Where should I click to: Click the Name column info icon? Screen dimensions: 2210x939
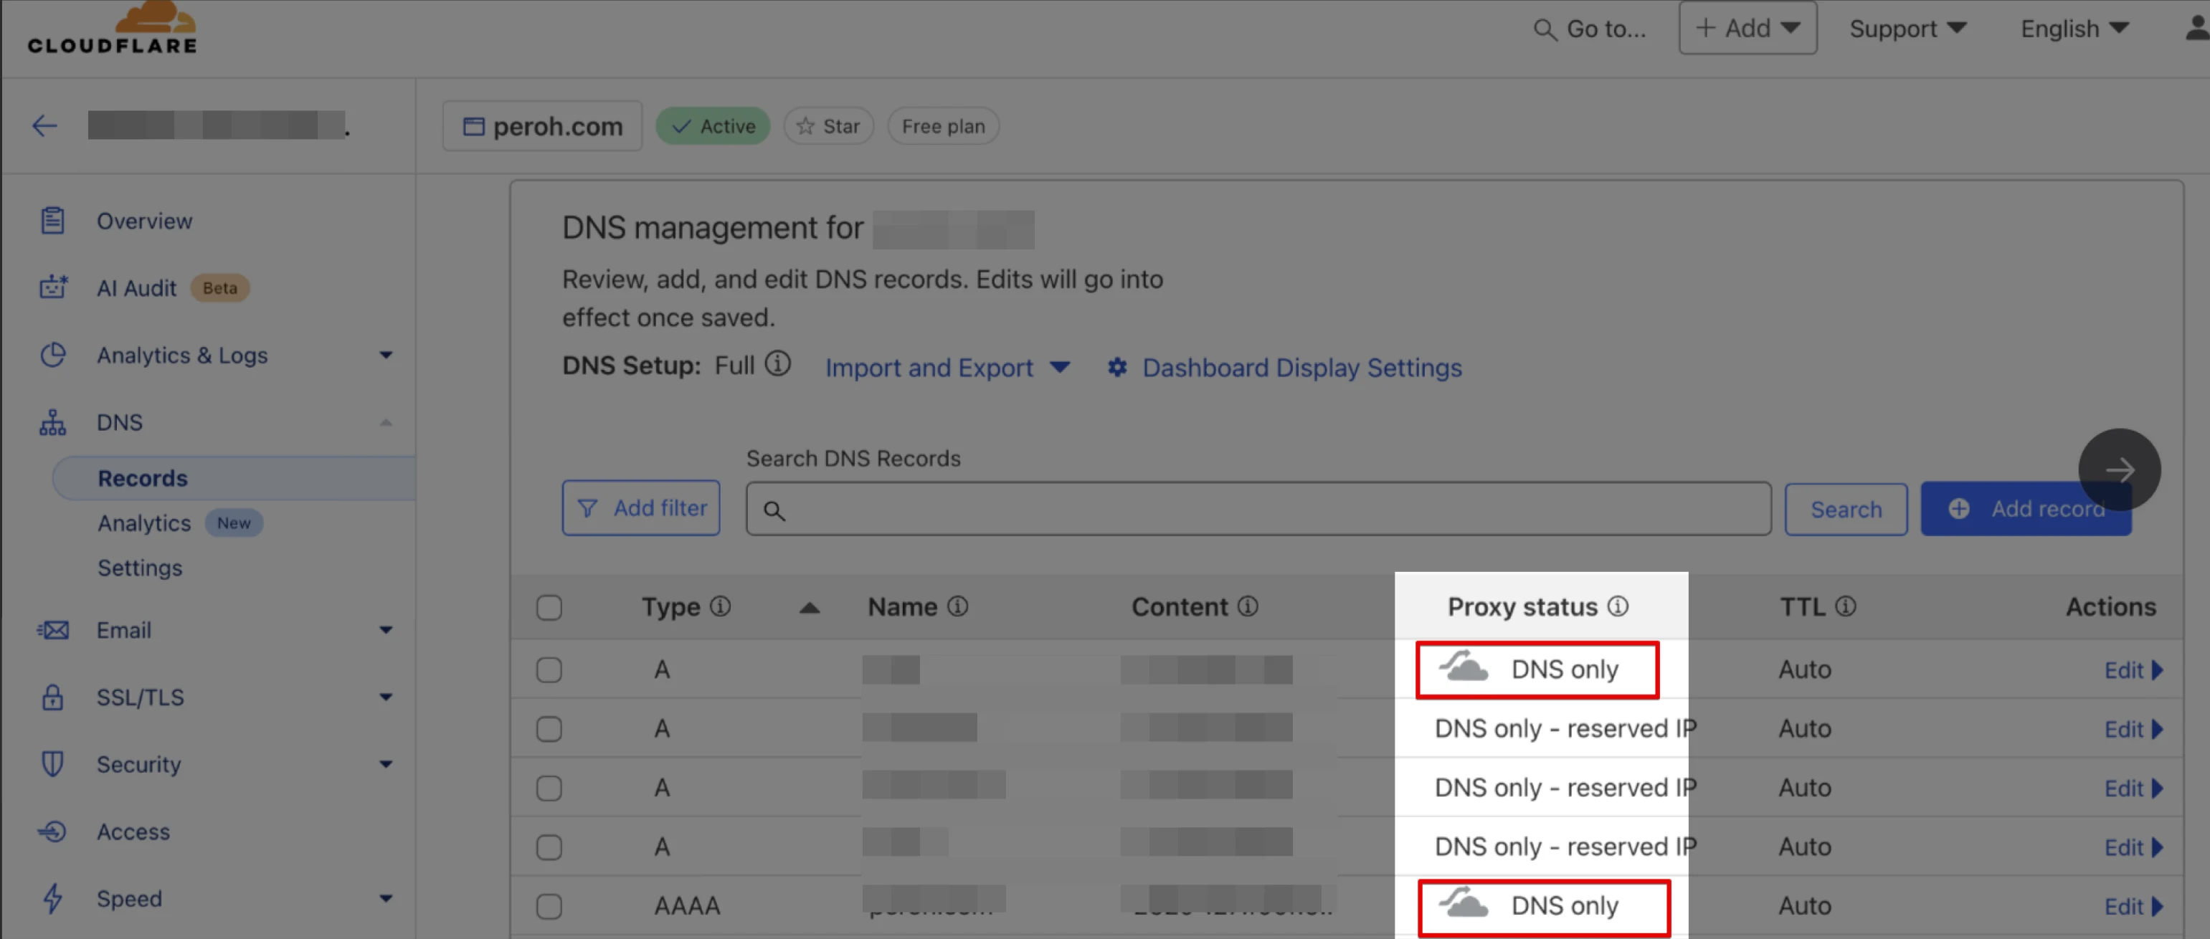957,606
